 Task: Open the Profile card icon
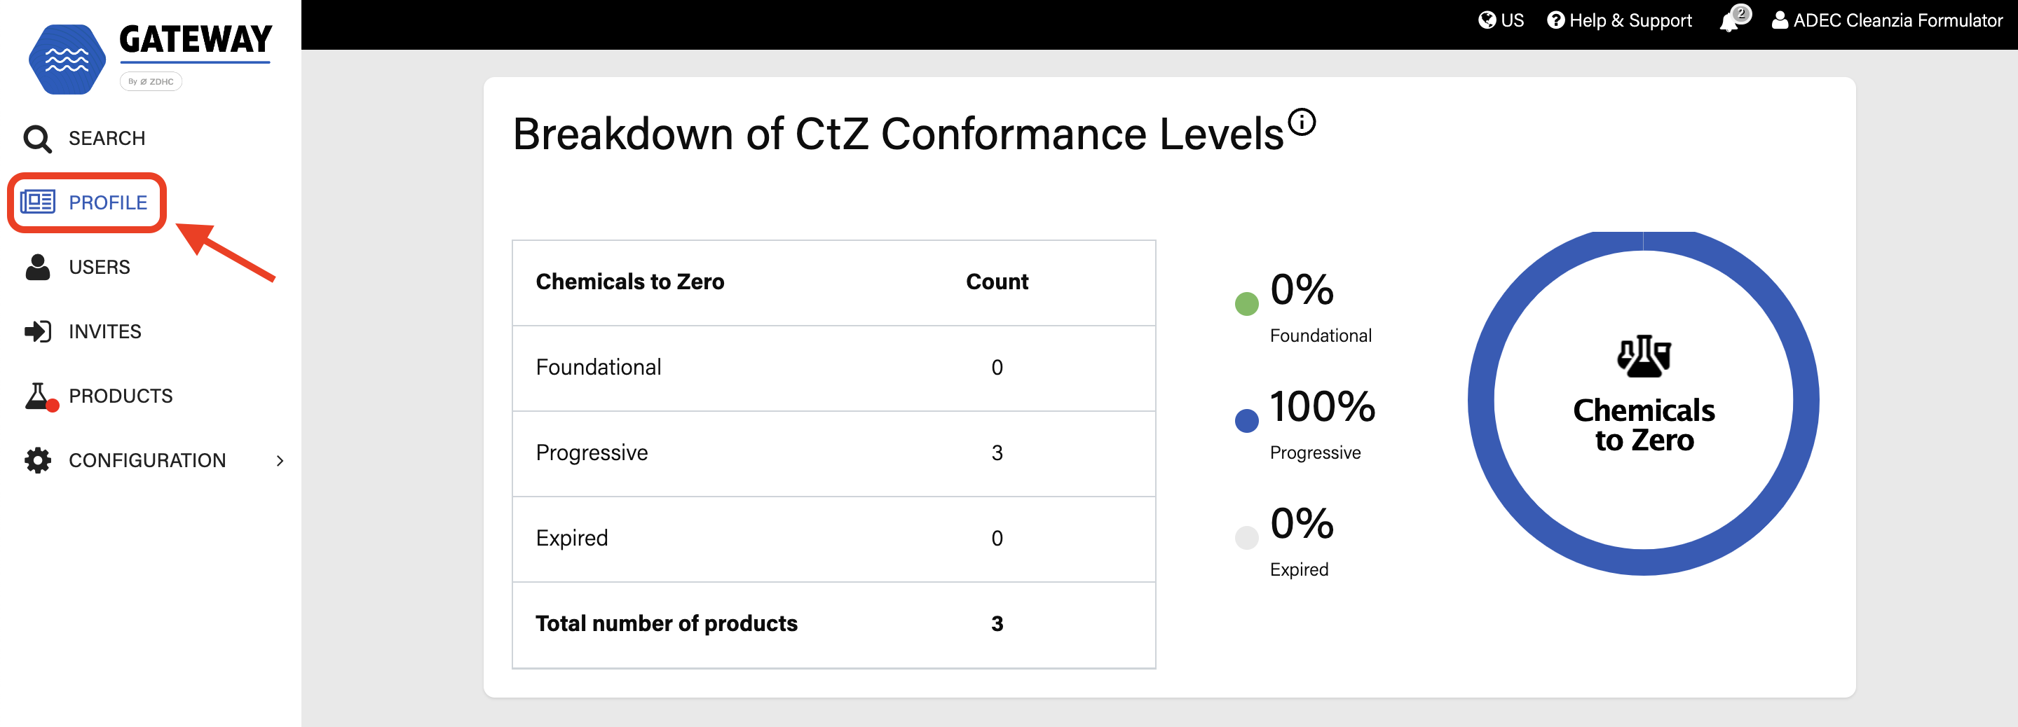click(37, 202)
